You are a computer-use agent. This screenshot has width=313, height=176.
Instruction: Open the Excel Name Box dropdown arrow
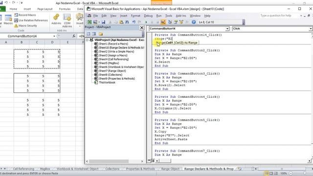54,36
